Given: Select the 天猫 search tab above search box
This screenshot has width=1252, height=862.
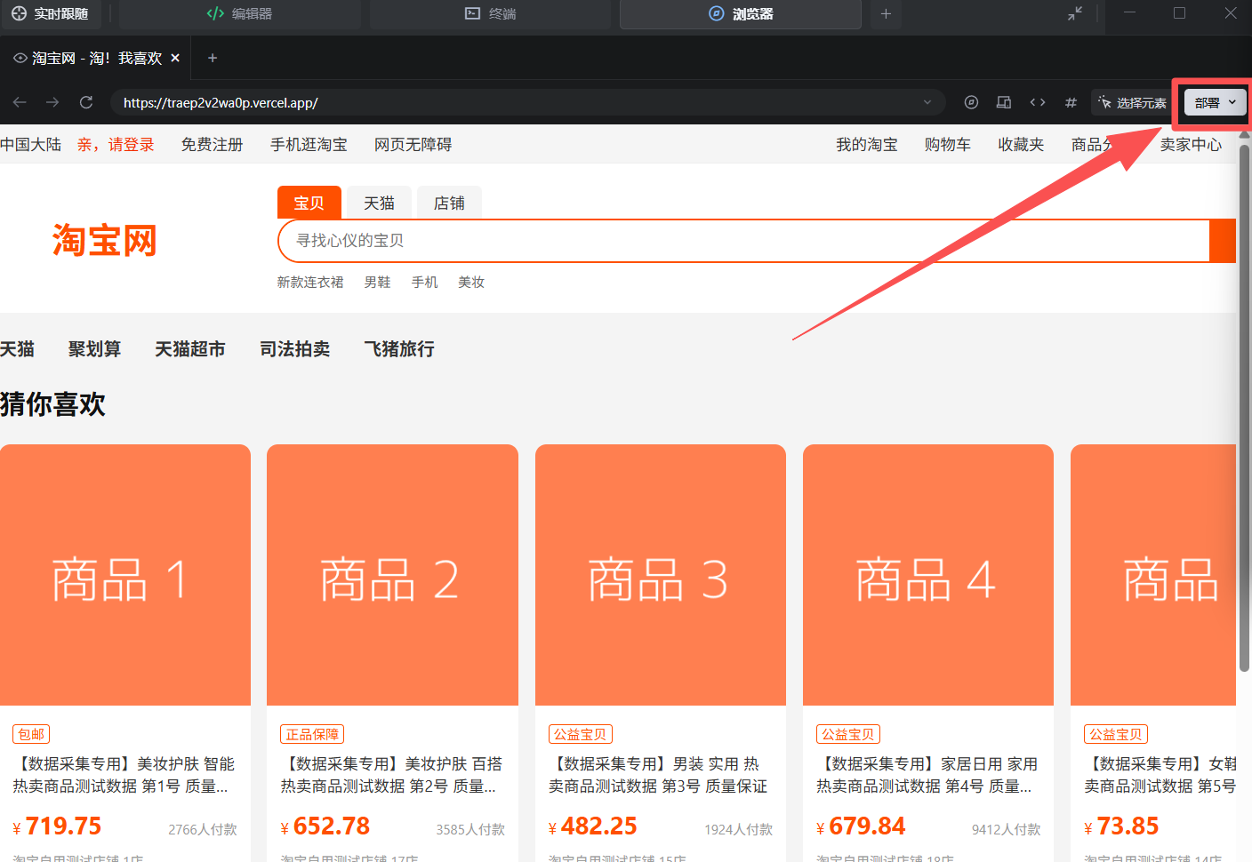Looking at the screenshot, I should point(379,203).
